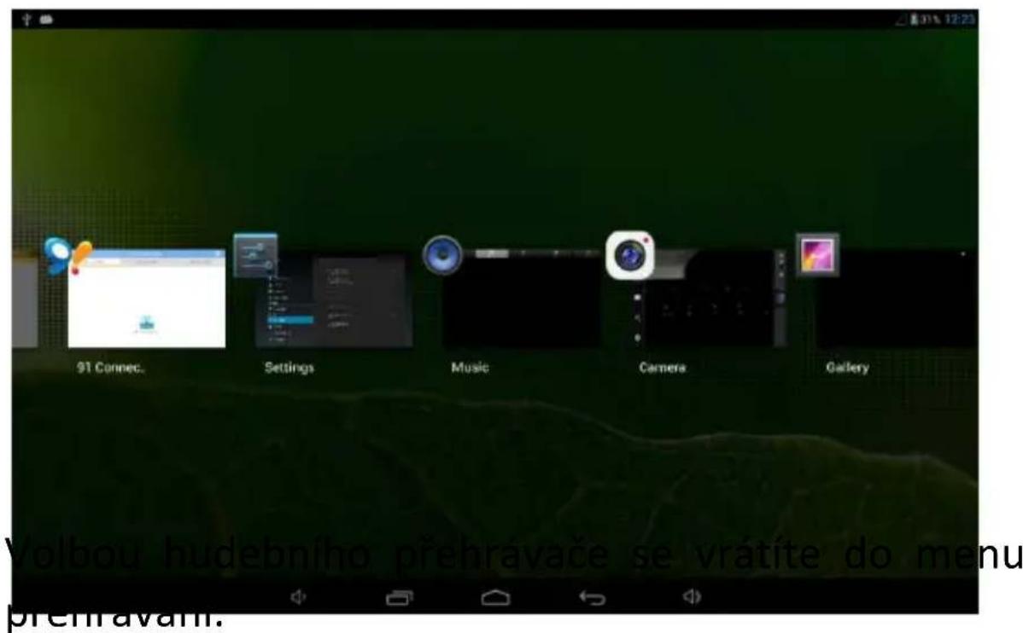Tap the Music speaker icon
Viewport: 1023px width, 633px height.
pos(442,255)
